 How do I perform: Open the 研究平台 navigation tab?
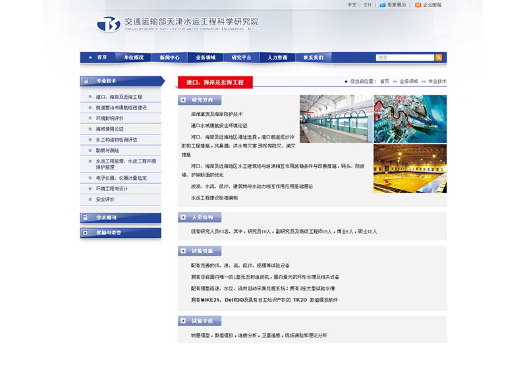coord(241,58)
